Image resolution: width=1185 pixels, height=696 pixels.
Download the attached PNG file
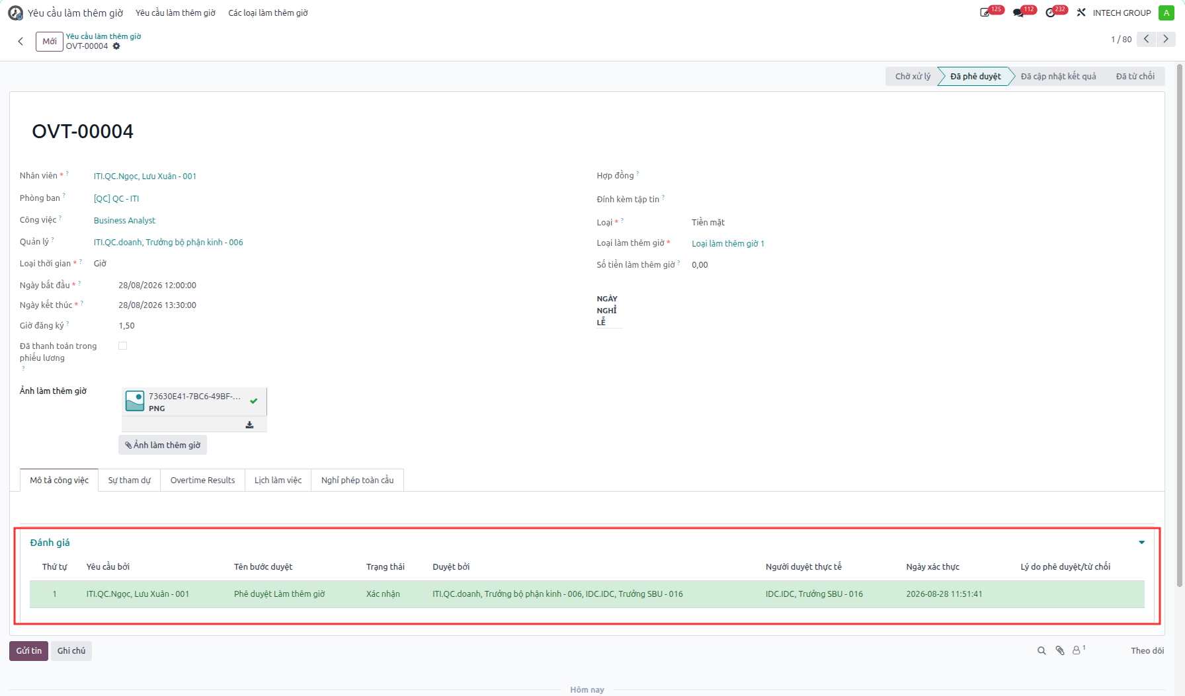point(249,424)
